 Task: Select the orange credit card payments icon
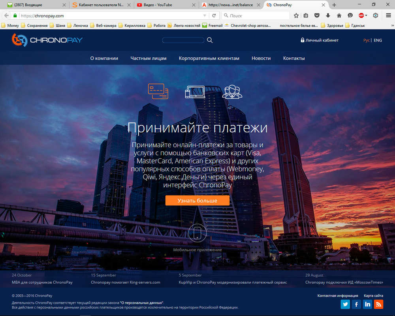point(158,91)
